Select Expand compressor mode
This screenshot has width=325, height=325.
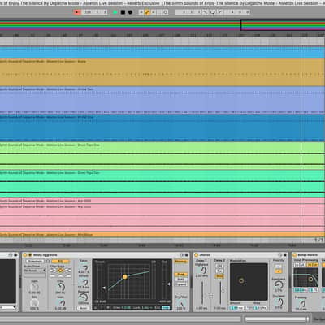pyautogui.click(x=180, y=284)
